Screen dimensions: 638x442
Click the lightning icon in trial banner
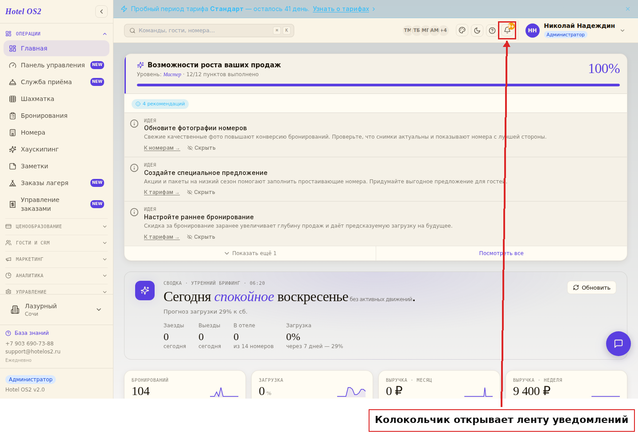tap(124, 9)
